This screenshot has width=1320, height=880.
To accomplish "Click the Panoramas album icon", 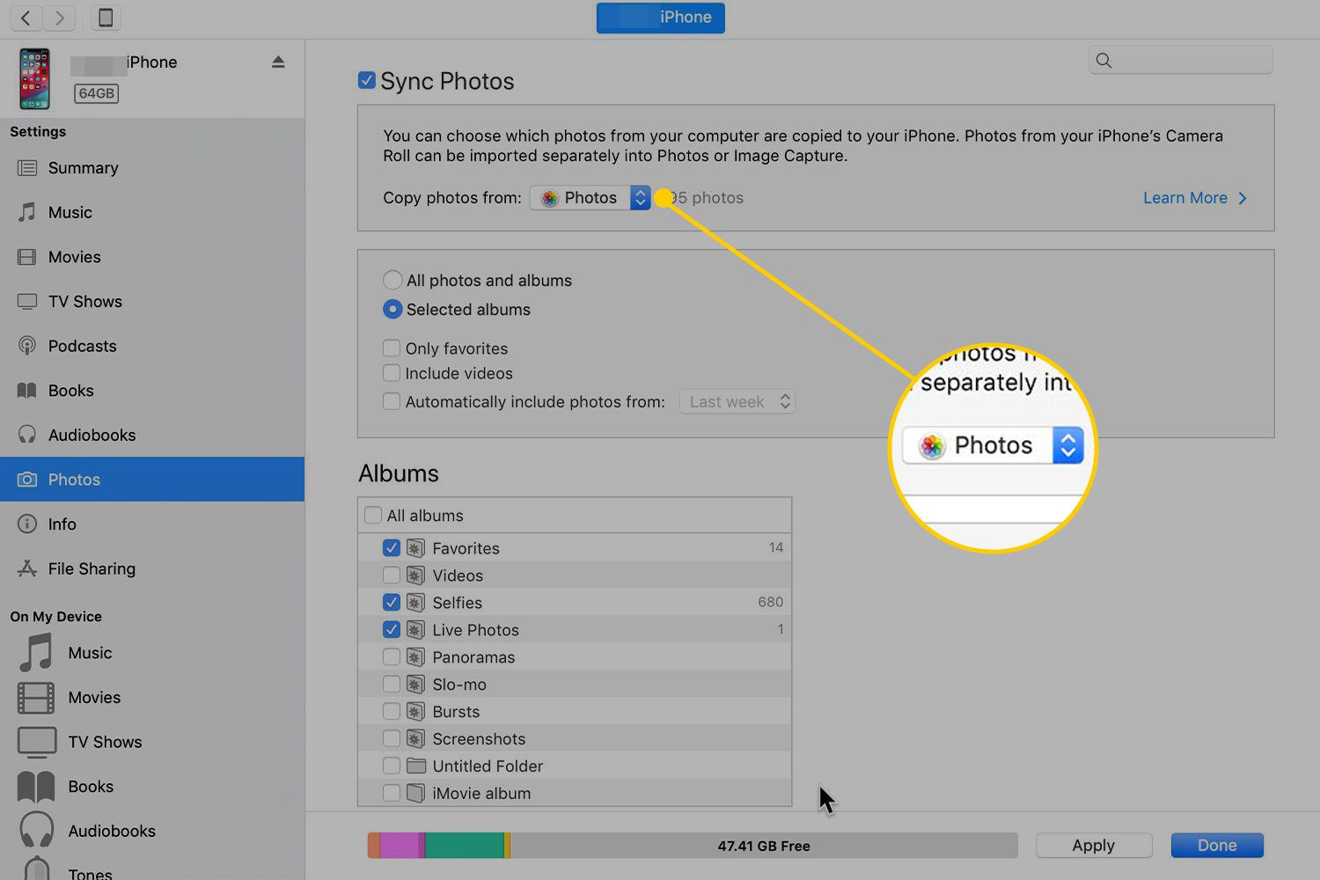I will (415, 657).
